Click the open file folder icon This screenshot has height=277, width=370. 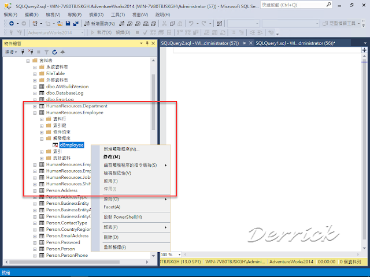click(60, 23)
